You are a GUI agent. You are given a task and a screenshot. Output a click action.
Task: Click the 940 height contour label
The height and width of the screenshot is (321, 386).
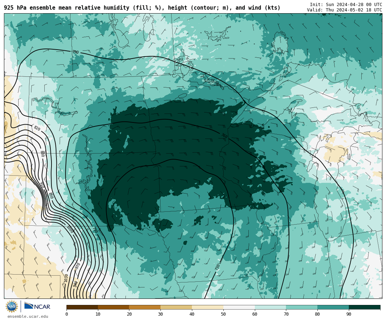pos(75,284)
